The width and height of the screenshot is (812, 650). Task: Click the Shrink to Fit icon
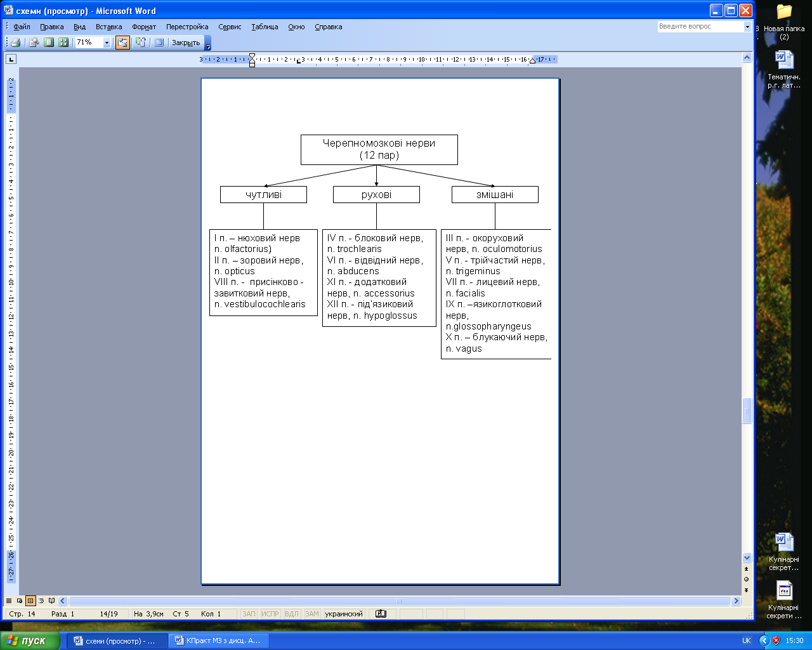140,43
